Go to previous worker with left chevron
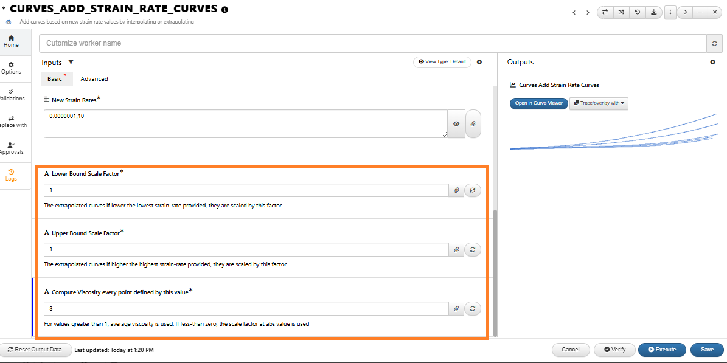 coord(574,12)
